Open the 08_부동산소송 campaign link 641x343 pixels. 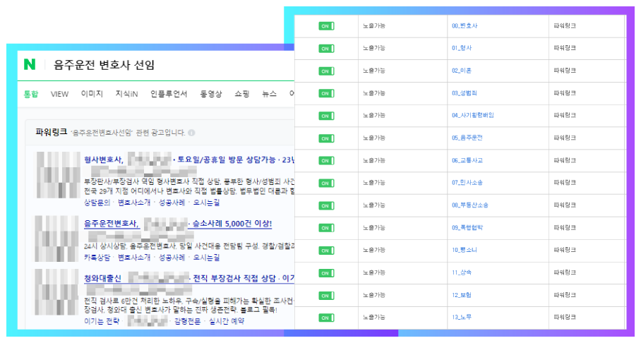coord(469,205)
